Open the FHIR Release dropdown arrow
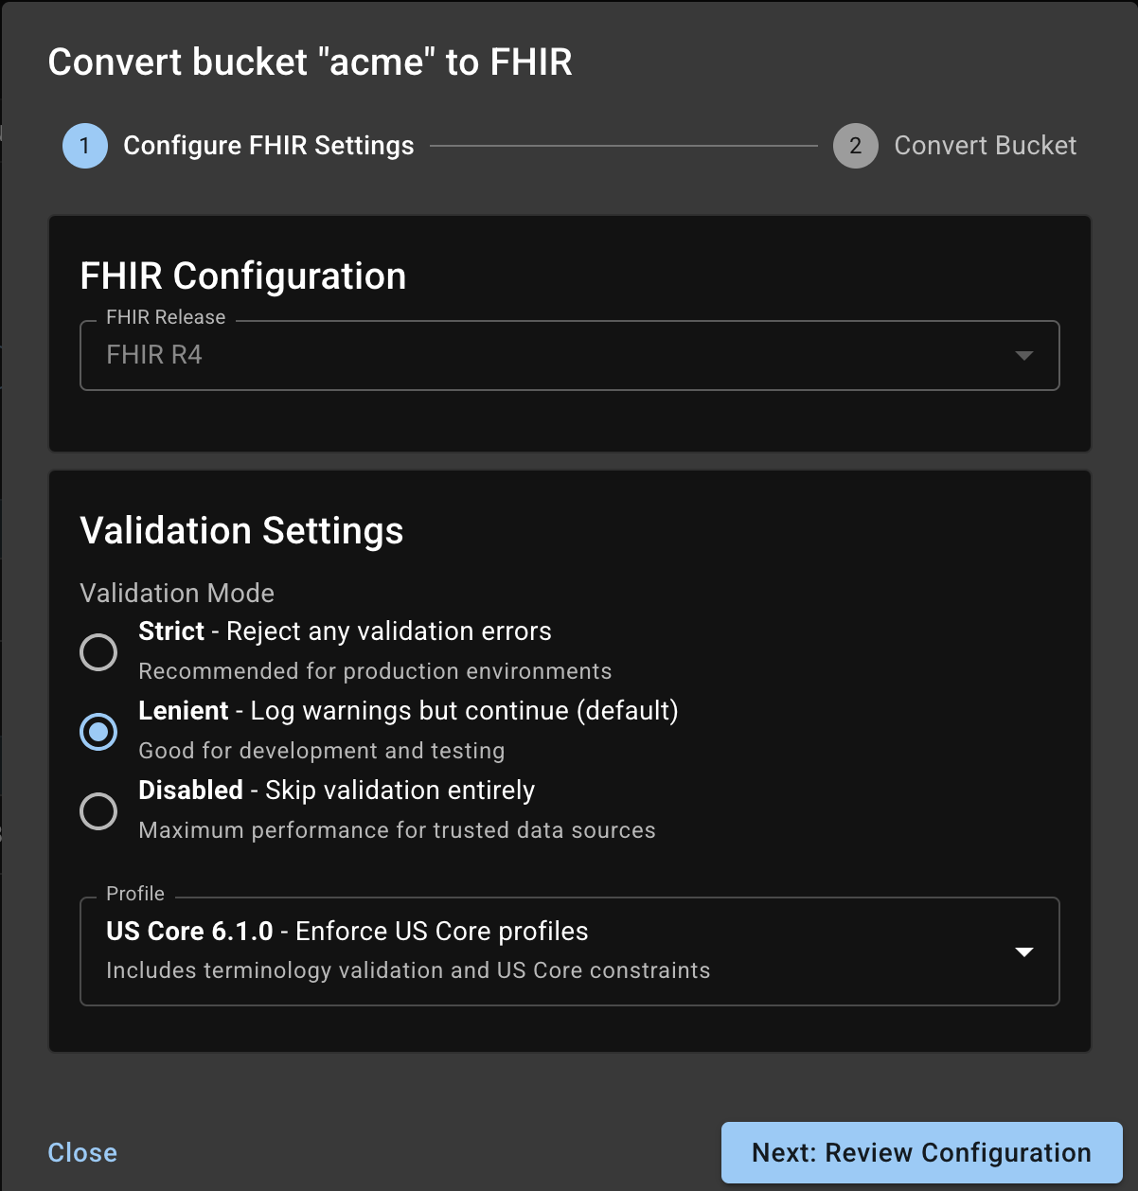Viewport: 1138px width, 1191px height. click(x=1024, y=356)
